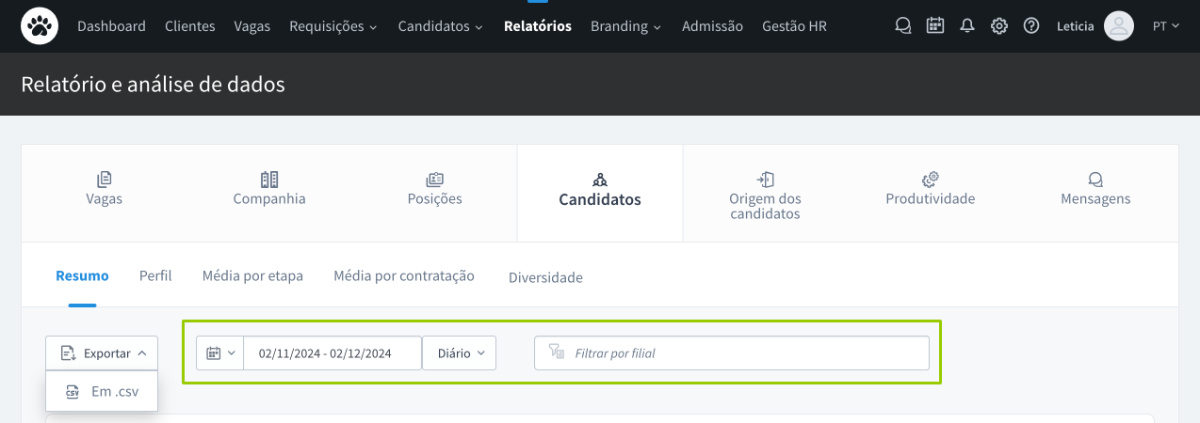Image resolution: width=1200 pixels, height=423 pixels.
Task: Click the Exportar button
Action: (x=102, y=353)
